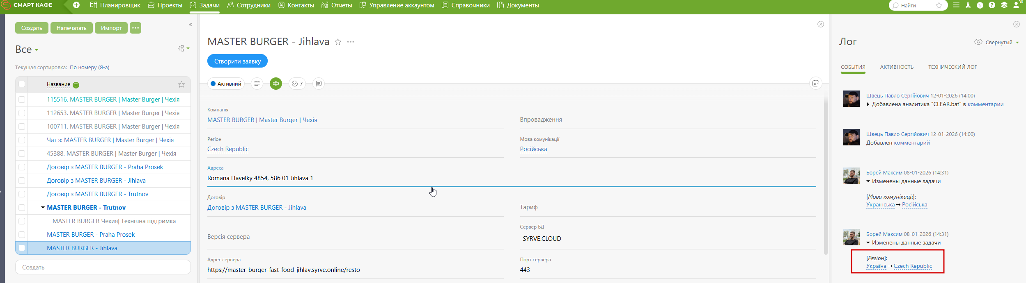Click the Создать quick-add input below the list
1026x283 pixels.
pos(103,267)
